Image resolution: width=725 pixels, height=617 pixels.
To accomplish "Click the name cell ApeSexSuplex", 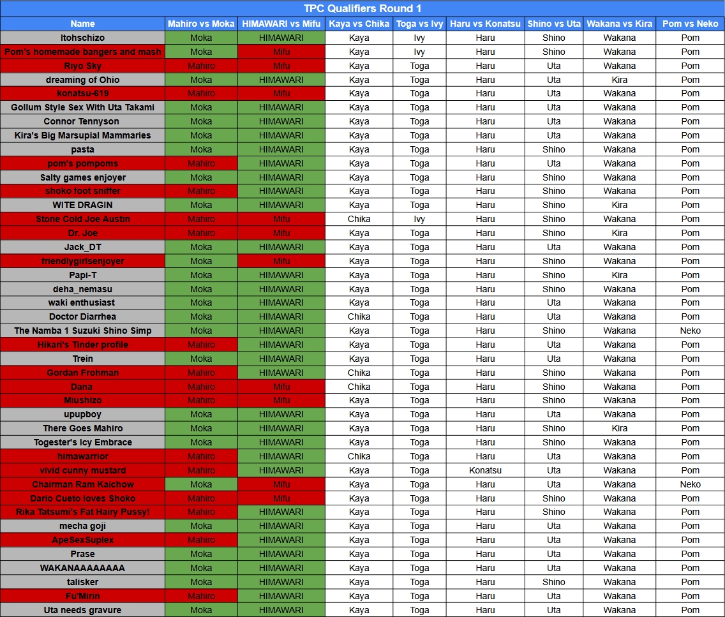I will [x=83, y=540].
